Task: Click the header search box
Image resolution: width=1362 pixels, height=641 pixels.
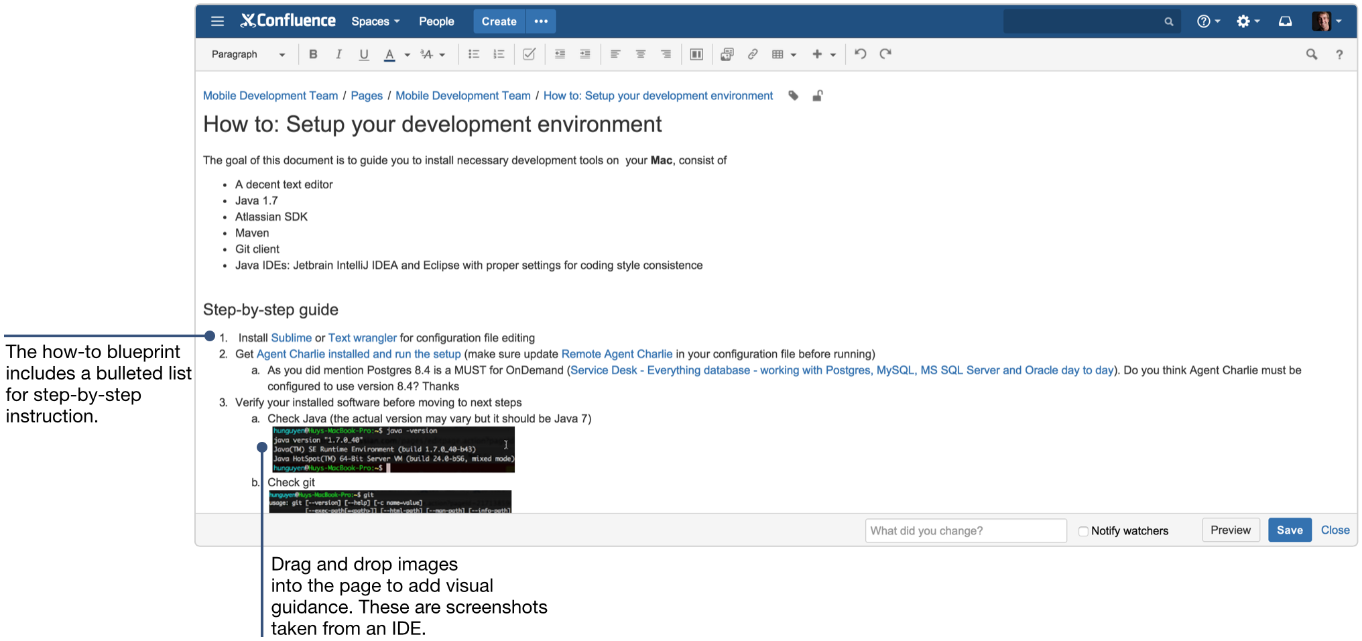Action: click(x=1092, y=21)
